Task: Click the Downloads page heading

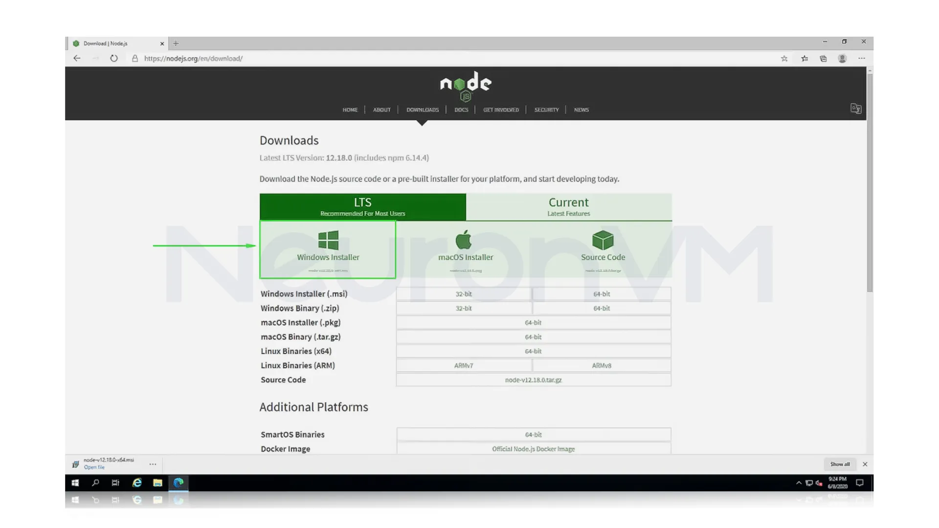Action: point(289,140)
